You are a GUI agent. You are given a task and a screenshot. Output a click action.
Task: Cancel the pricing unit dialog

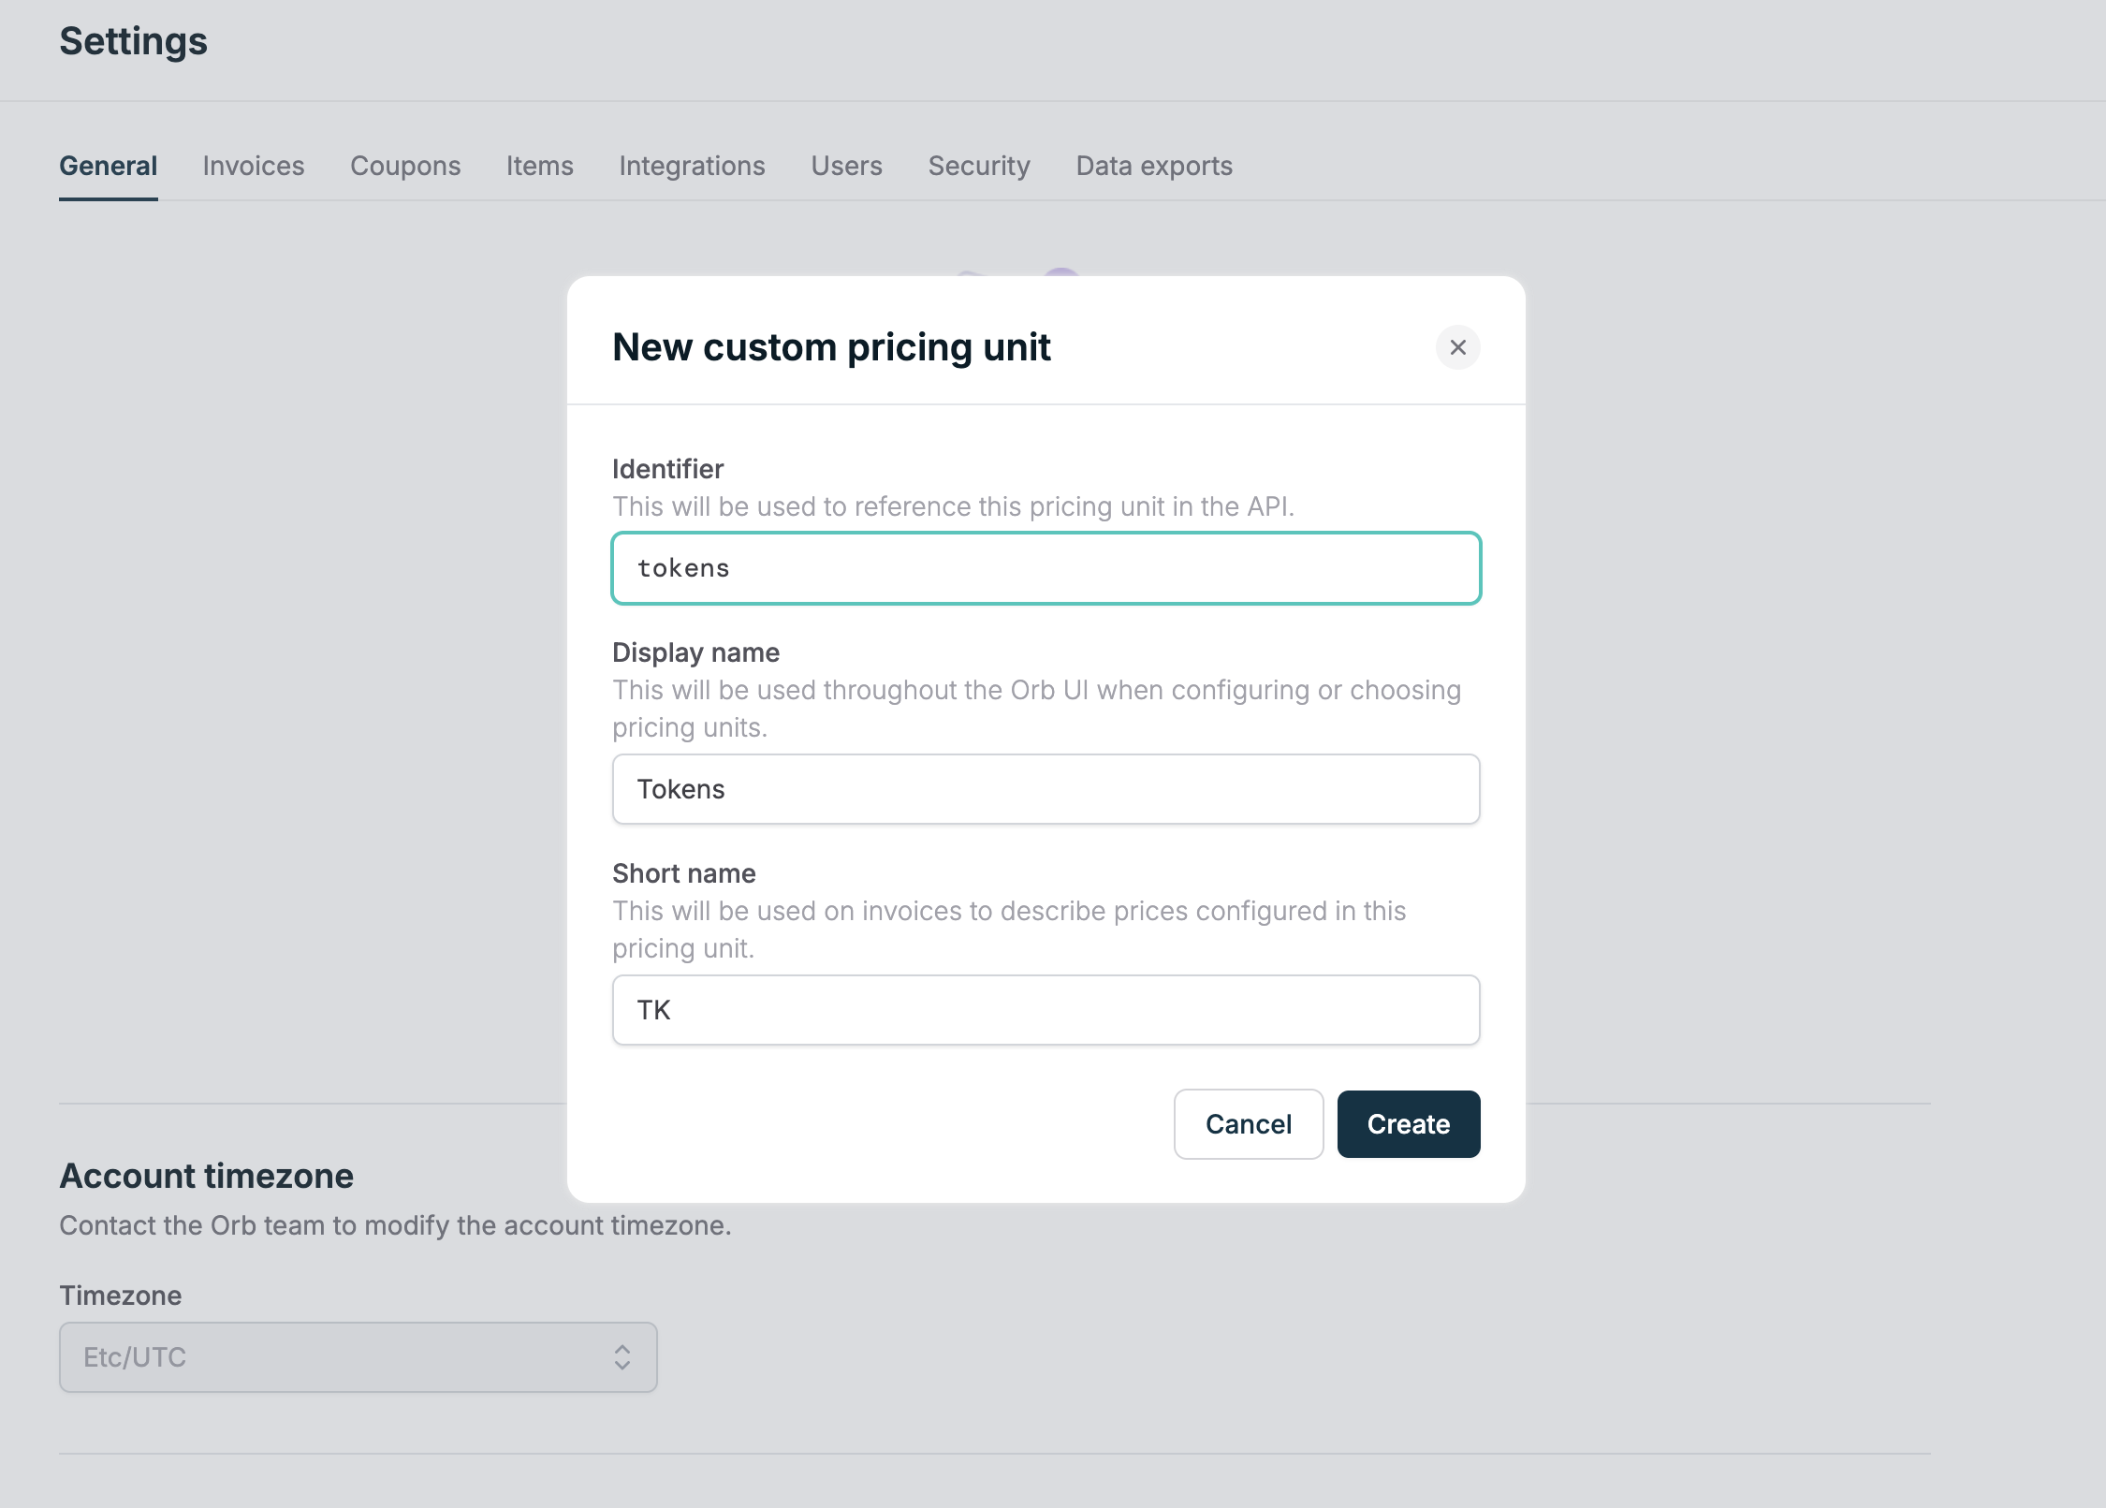(1248, 1123)
